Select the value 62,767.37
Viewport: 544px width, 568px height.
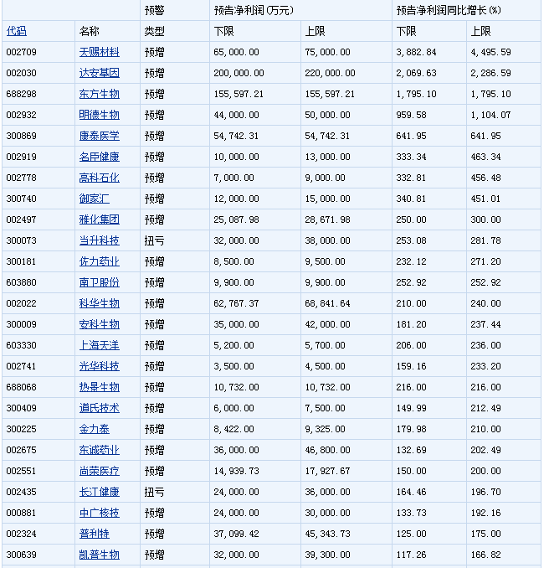[236, 303]
